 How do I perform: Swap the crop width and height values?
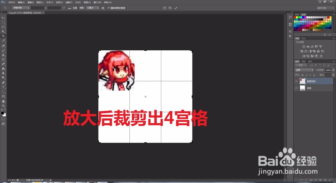click(64, 8)
